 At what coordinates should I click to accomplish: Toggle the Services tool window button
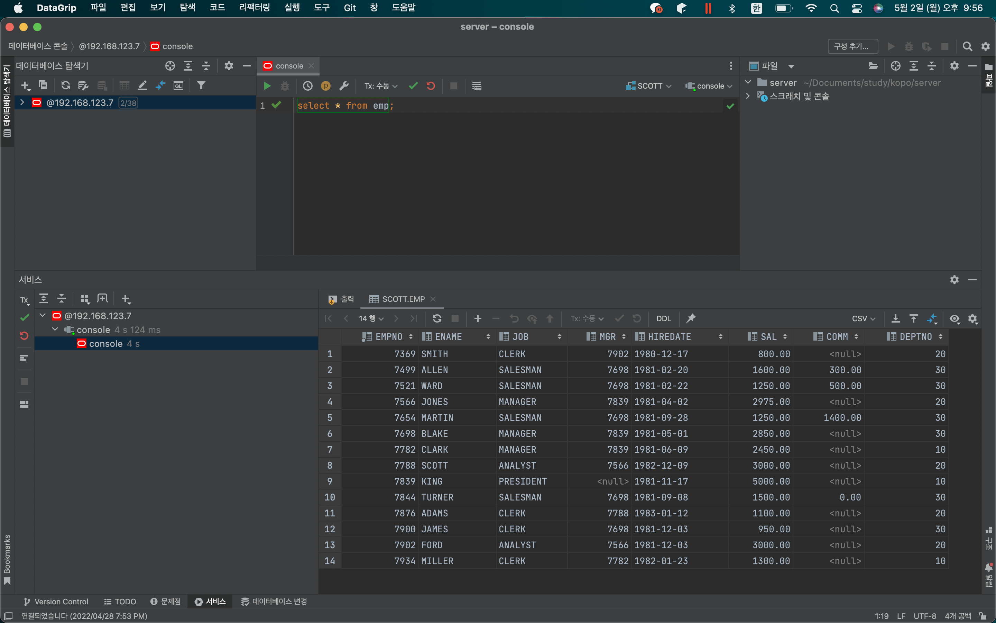210,601
